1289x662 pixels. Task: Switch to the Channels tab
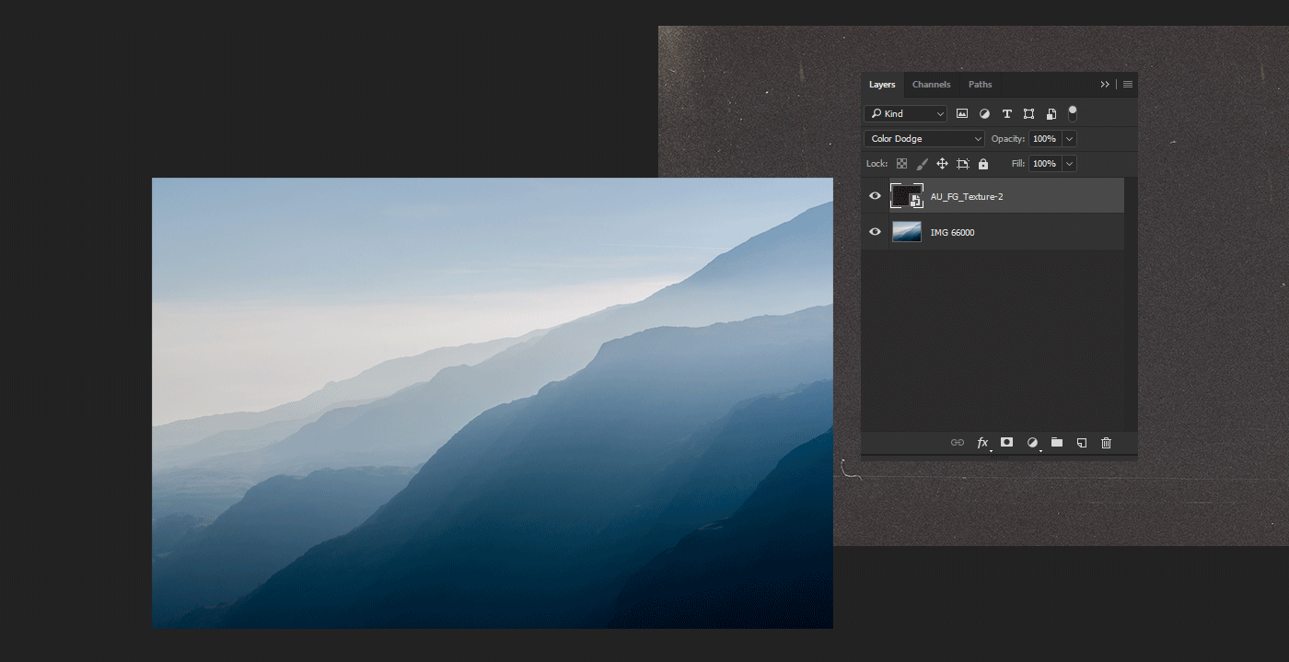pyautogui.click(x=931, y=85)
